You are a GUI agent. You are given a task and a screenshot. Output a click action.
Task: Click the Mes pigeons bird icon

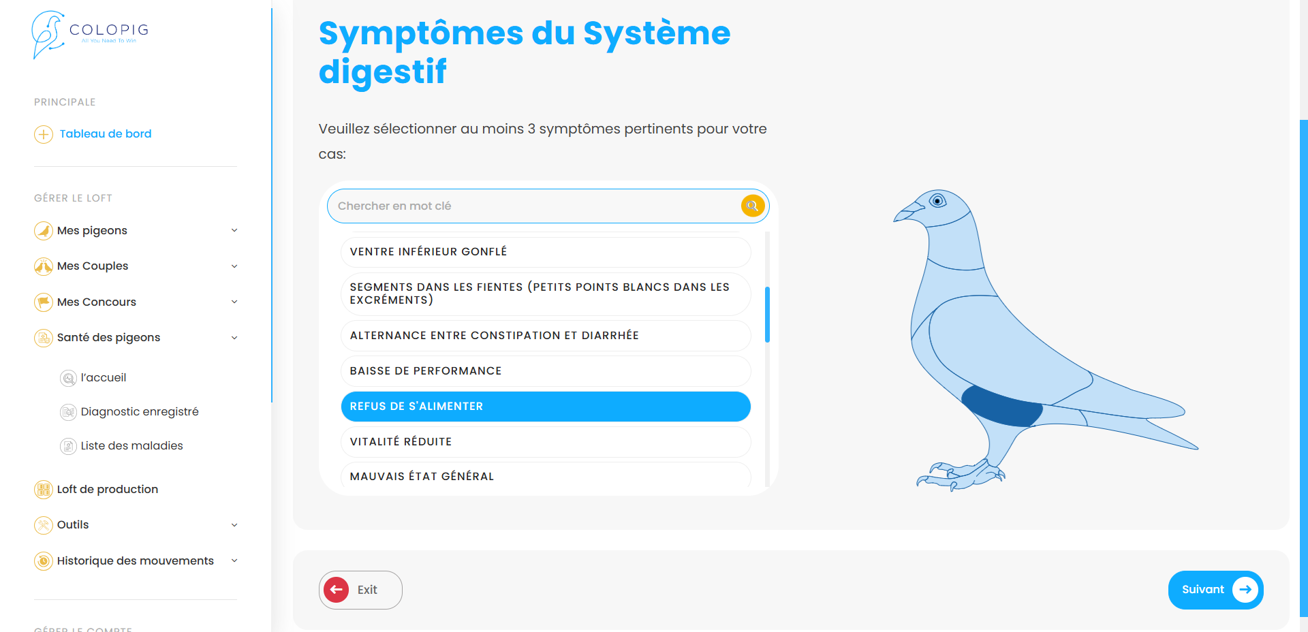[x=44, y=231]
